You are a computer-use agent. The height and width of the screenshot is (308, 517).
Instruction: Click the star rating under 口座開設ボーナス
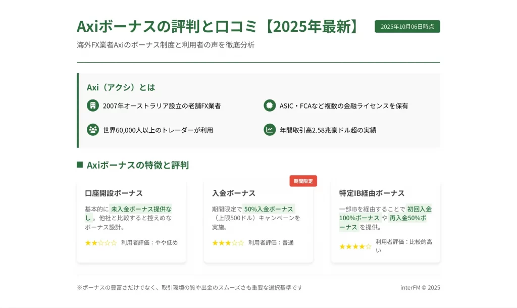pyautogui.click(x=100, y=243)
